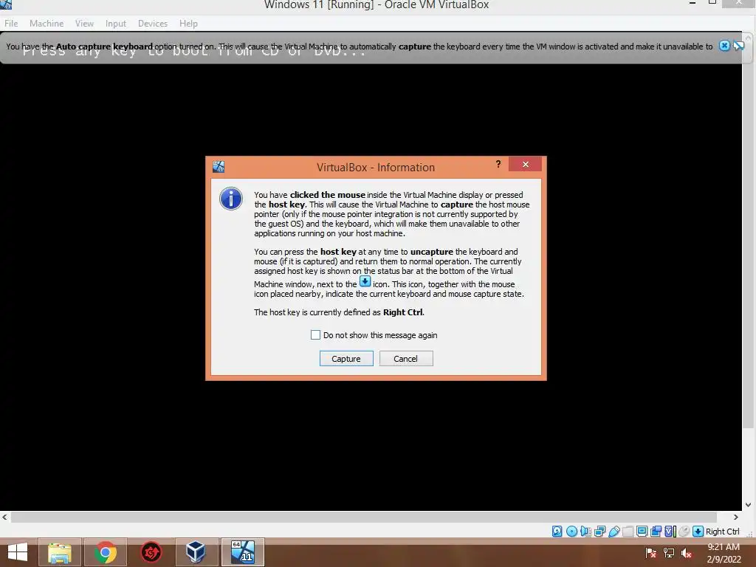
Task: Open the Windows Start button
Action: coord(18,552)
